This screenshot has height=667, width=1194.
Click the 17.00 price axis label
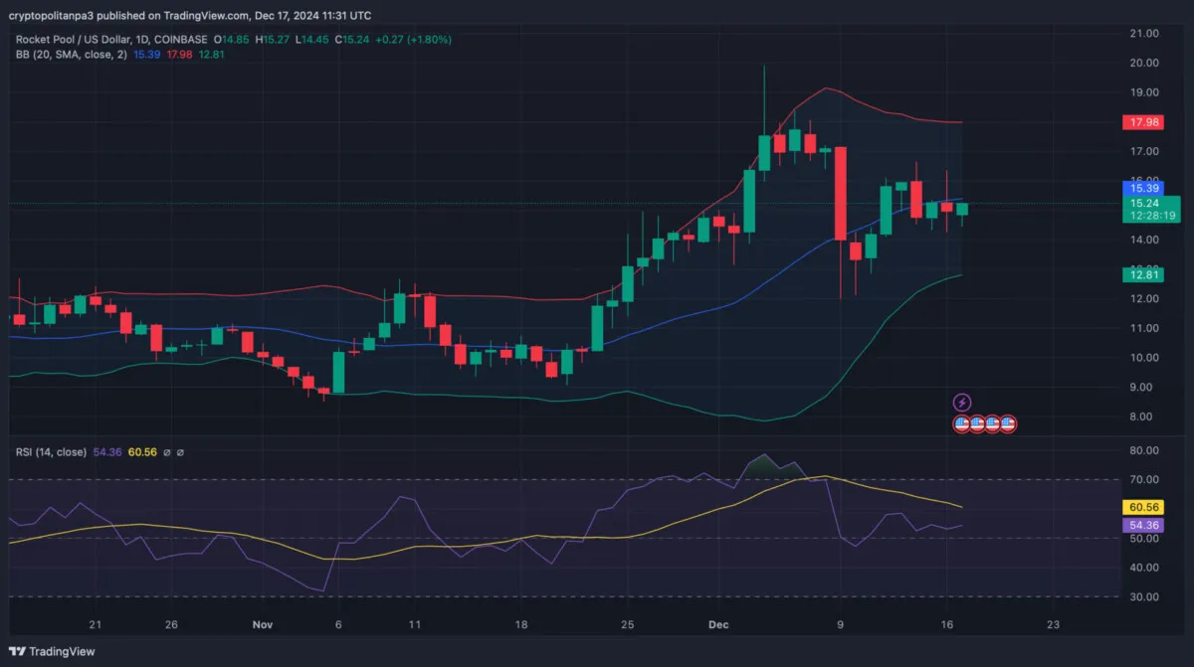[x=1144, y=151]
